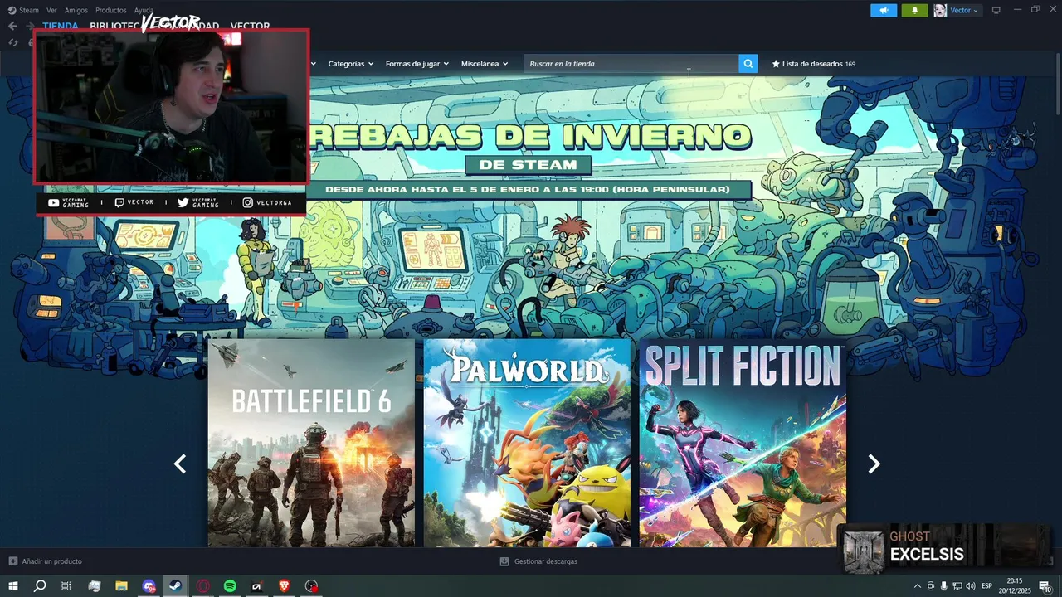Toggle Big Picture mode monitor icon
This screenshot has width=1062, height=597.
tap(996, 10)
